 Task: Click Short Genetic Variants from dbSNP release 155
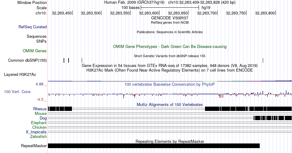click(170, 56)
